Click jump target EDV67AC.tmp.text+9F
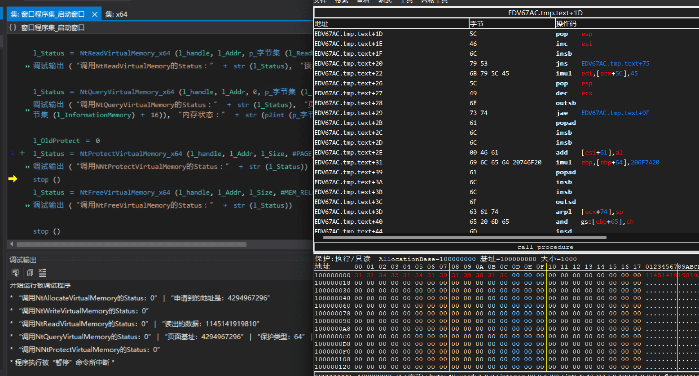Screen dimensions: 699x376 point(615,113)
